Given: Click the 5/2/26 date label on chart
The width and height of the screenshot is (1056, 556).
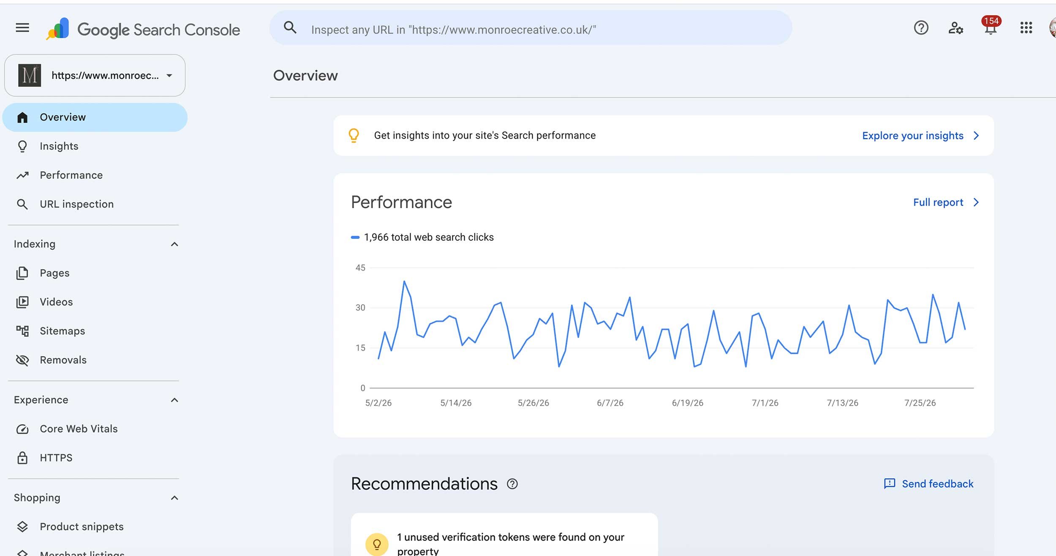Looking at the screenshot, I should [x=378, y=403].
